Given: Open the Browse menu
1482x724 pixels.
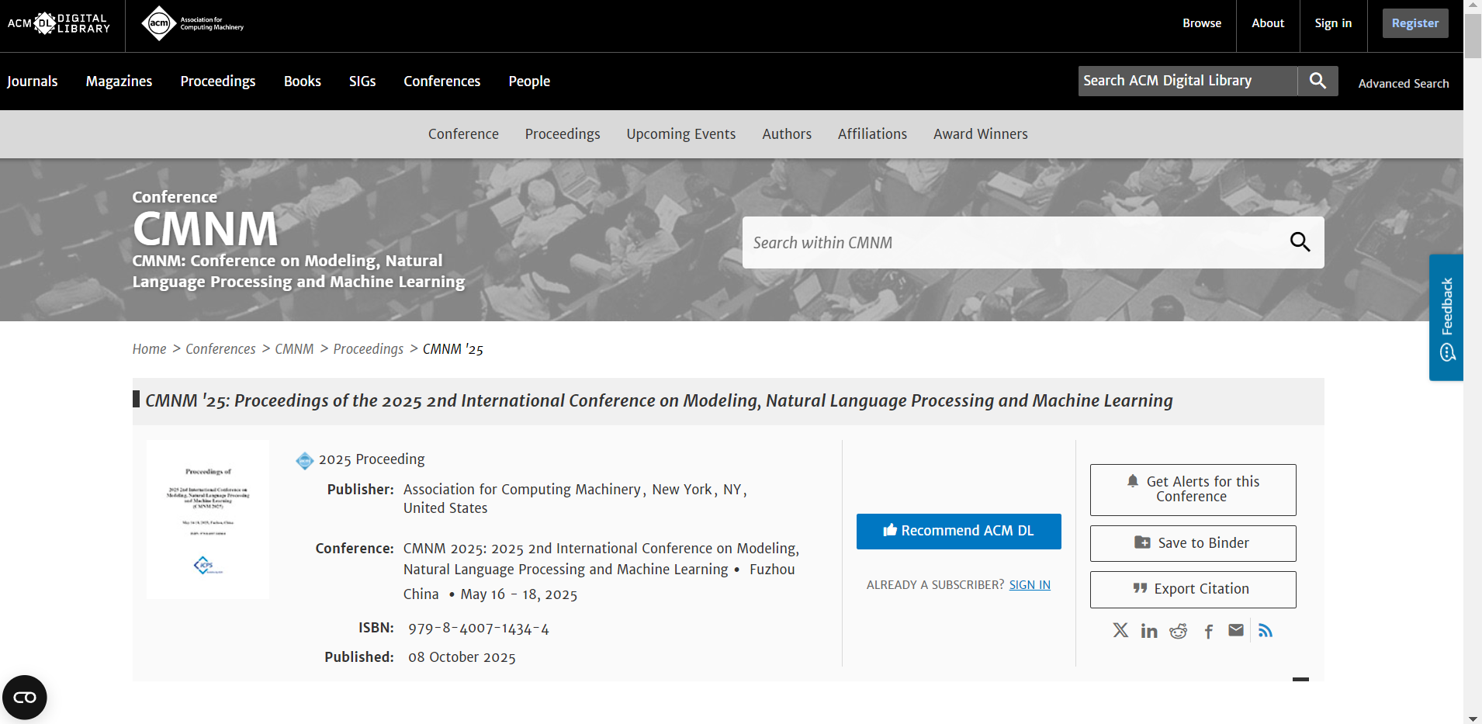Looking at the screenshot, I should [1202, 23].
